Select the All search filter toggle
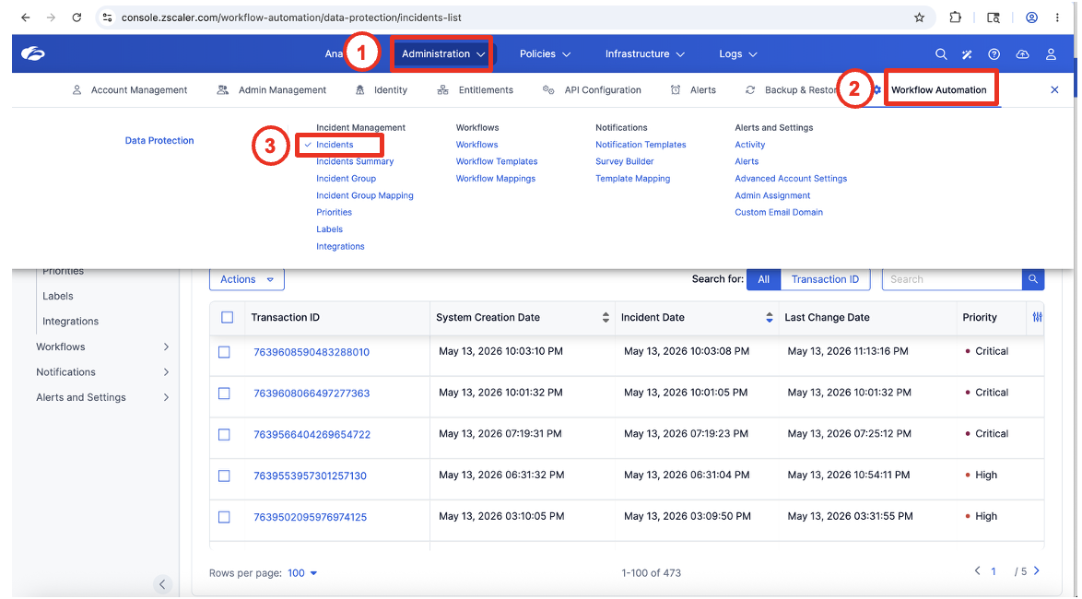Viewport: 1082px width, 599px height. (x=763, y=279)
